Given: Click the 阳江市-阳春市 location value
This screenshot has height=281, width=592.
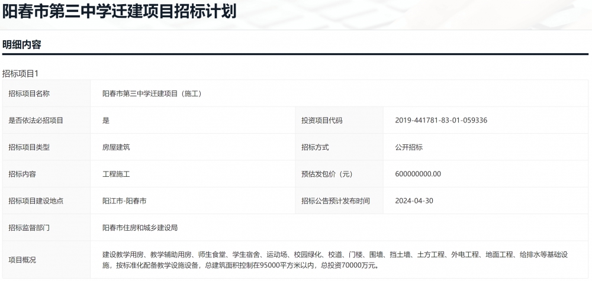Looking at the screenshot, I should (x=124, y=201).
